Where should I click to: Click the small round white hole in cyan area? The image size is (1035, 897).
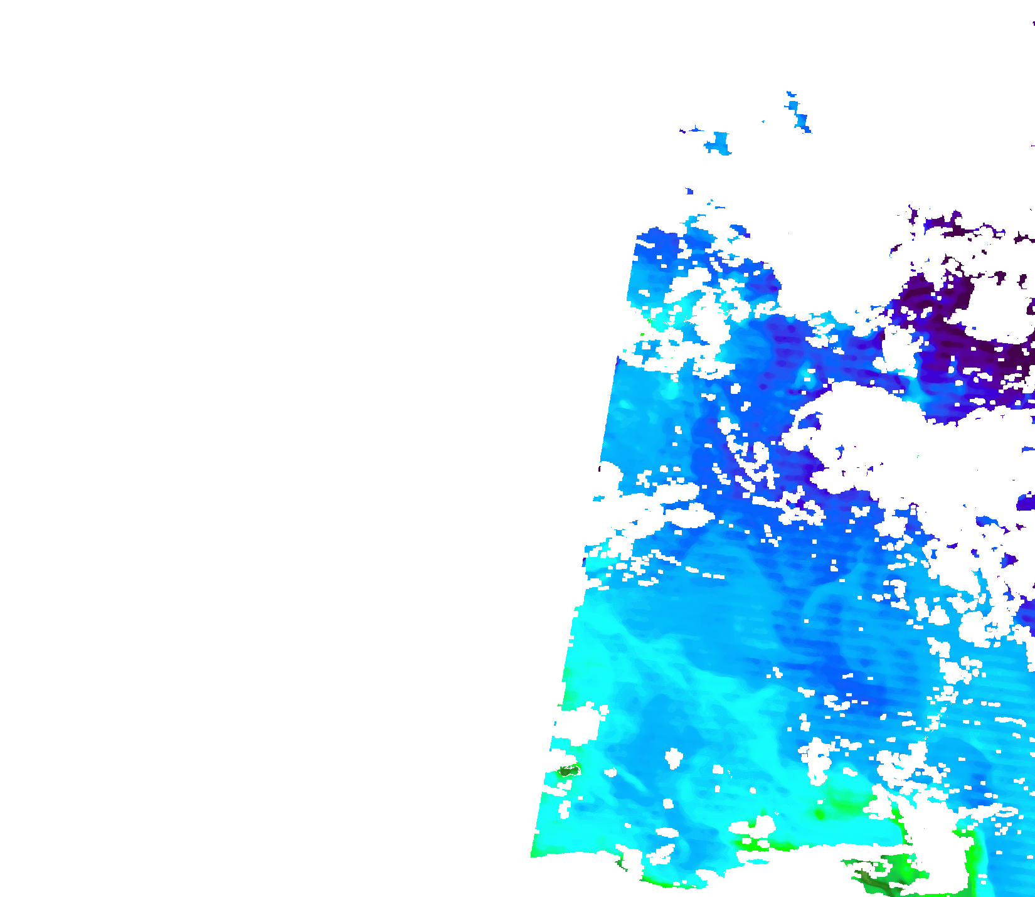pyautogui.click(x=673, y=757)
